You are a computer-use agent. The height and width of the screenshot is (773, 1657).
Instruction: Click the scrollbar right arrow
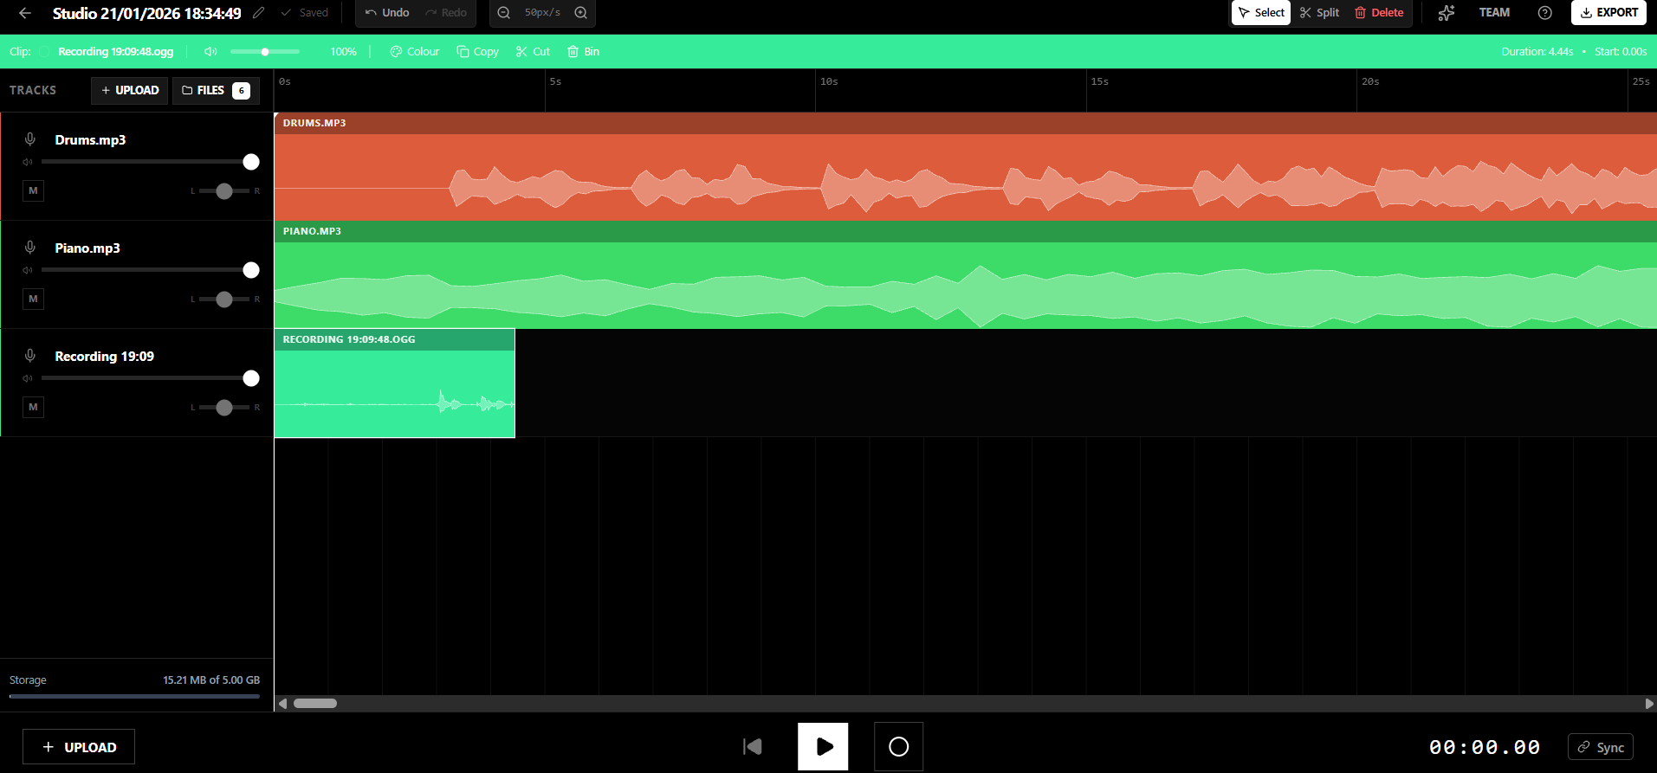click(x=1649, y=703)
